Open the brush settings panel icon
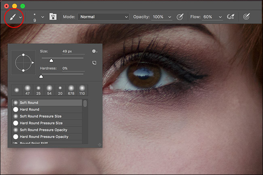The width and height of the screenshot is (263, 175). (53, 17)
